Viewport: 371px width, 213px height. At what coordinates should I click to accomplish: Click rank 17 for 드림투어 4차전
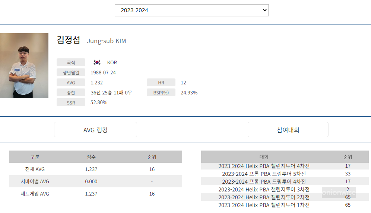pos(348,182)
